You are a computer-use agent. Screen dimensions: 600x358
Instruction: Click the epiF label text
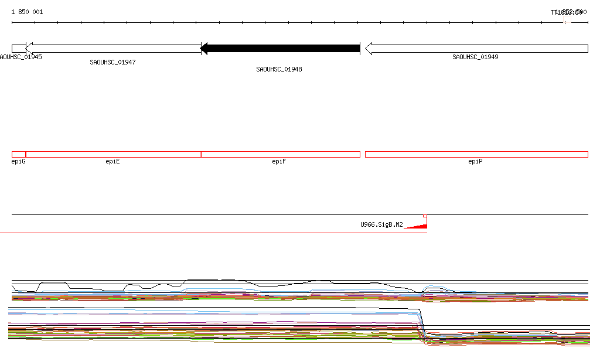(279, 161)
